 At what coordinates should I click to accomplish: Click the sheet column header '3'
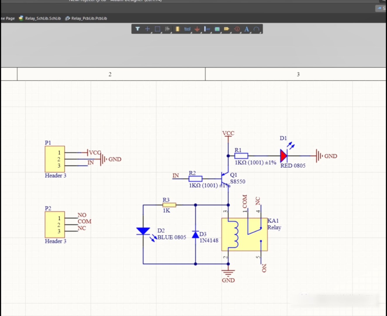[x=298, y=74]
